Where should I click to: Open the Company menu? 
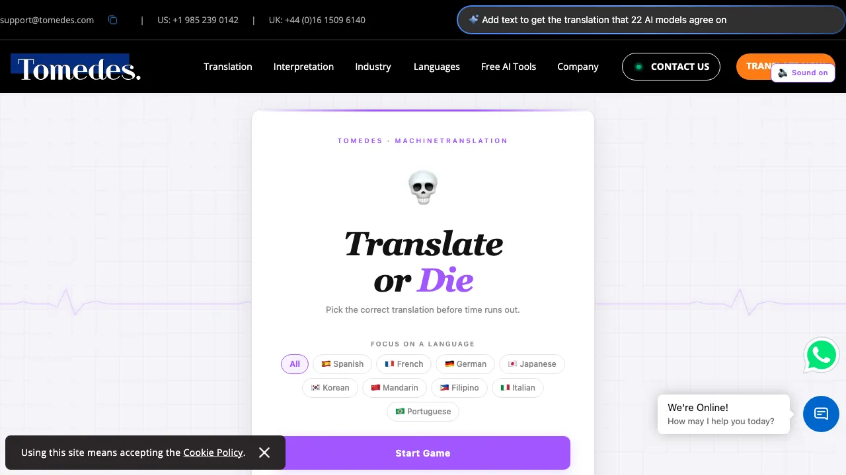pyautogui.click(x=578, y=67)
